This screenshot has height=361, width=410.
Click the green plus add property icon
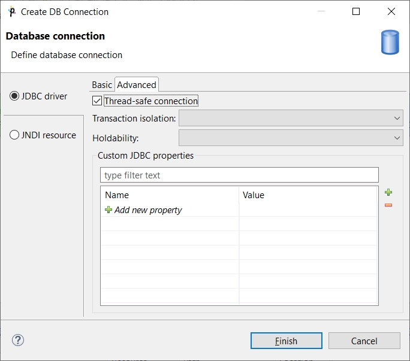(388, 192)
